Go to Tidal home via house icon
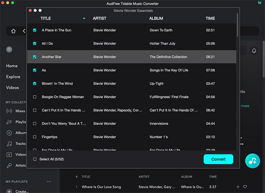This screenshot has height=193, width=265. coord(13,31)
